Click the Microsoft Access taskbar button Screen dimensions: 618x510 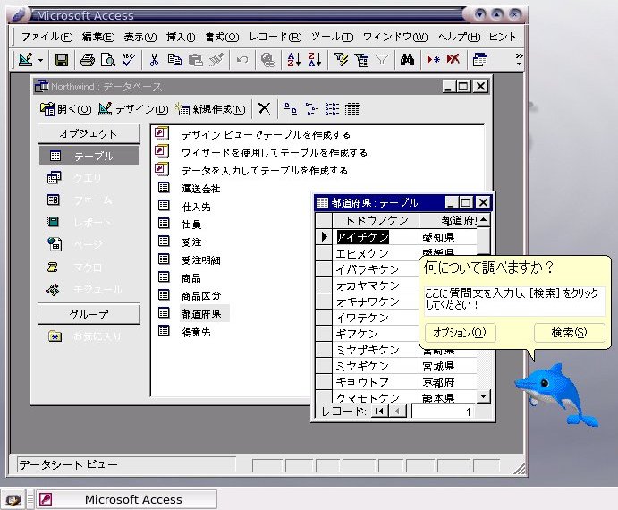(x=126, y=499)
